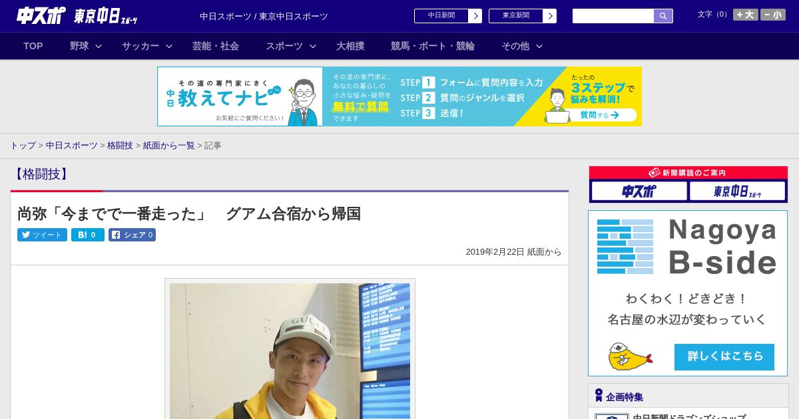This screenshot has height=419, width=799.
Task: Open the スポーツ menu
Action: pos(284,46)
